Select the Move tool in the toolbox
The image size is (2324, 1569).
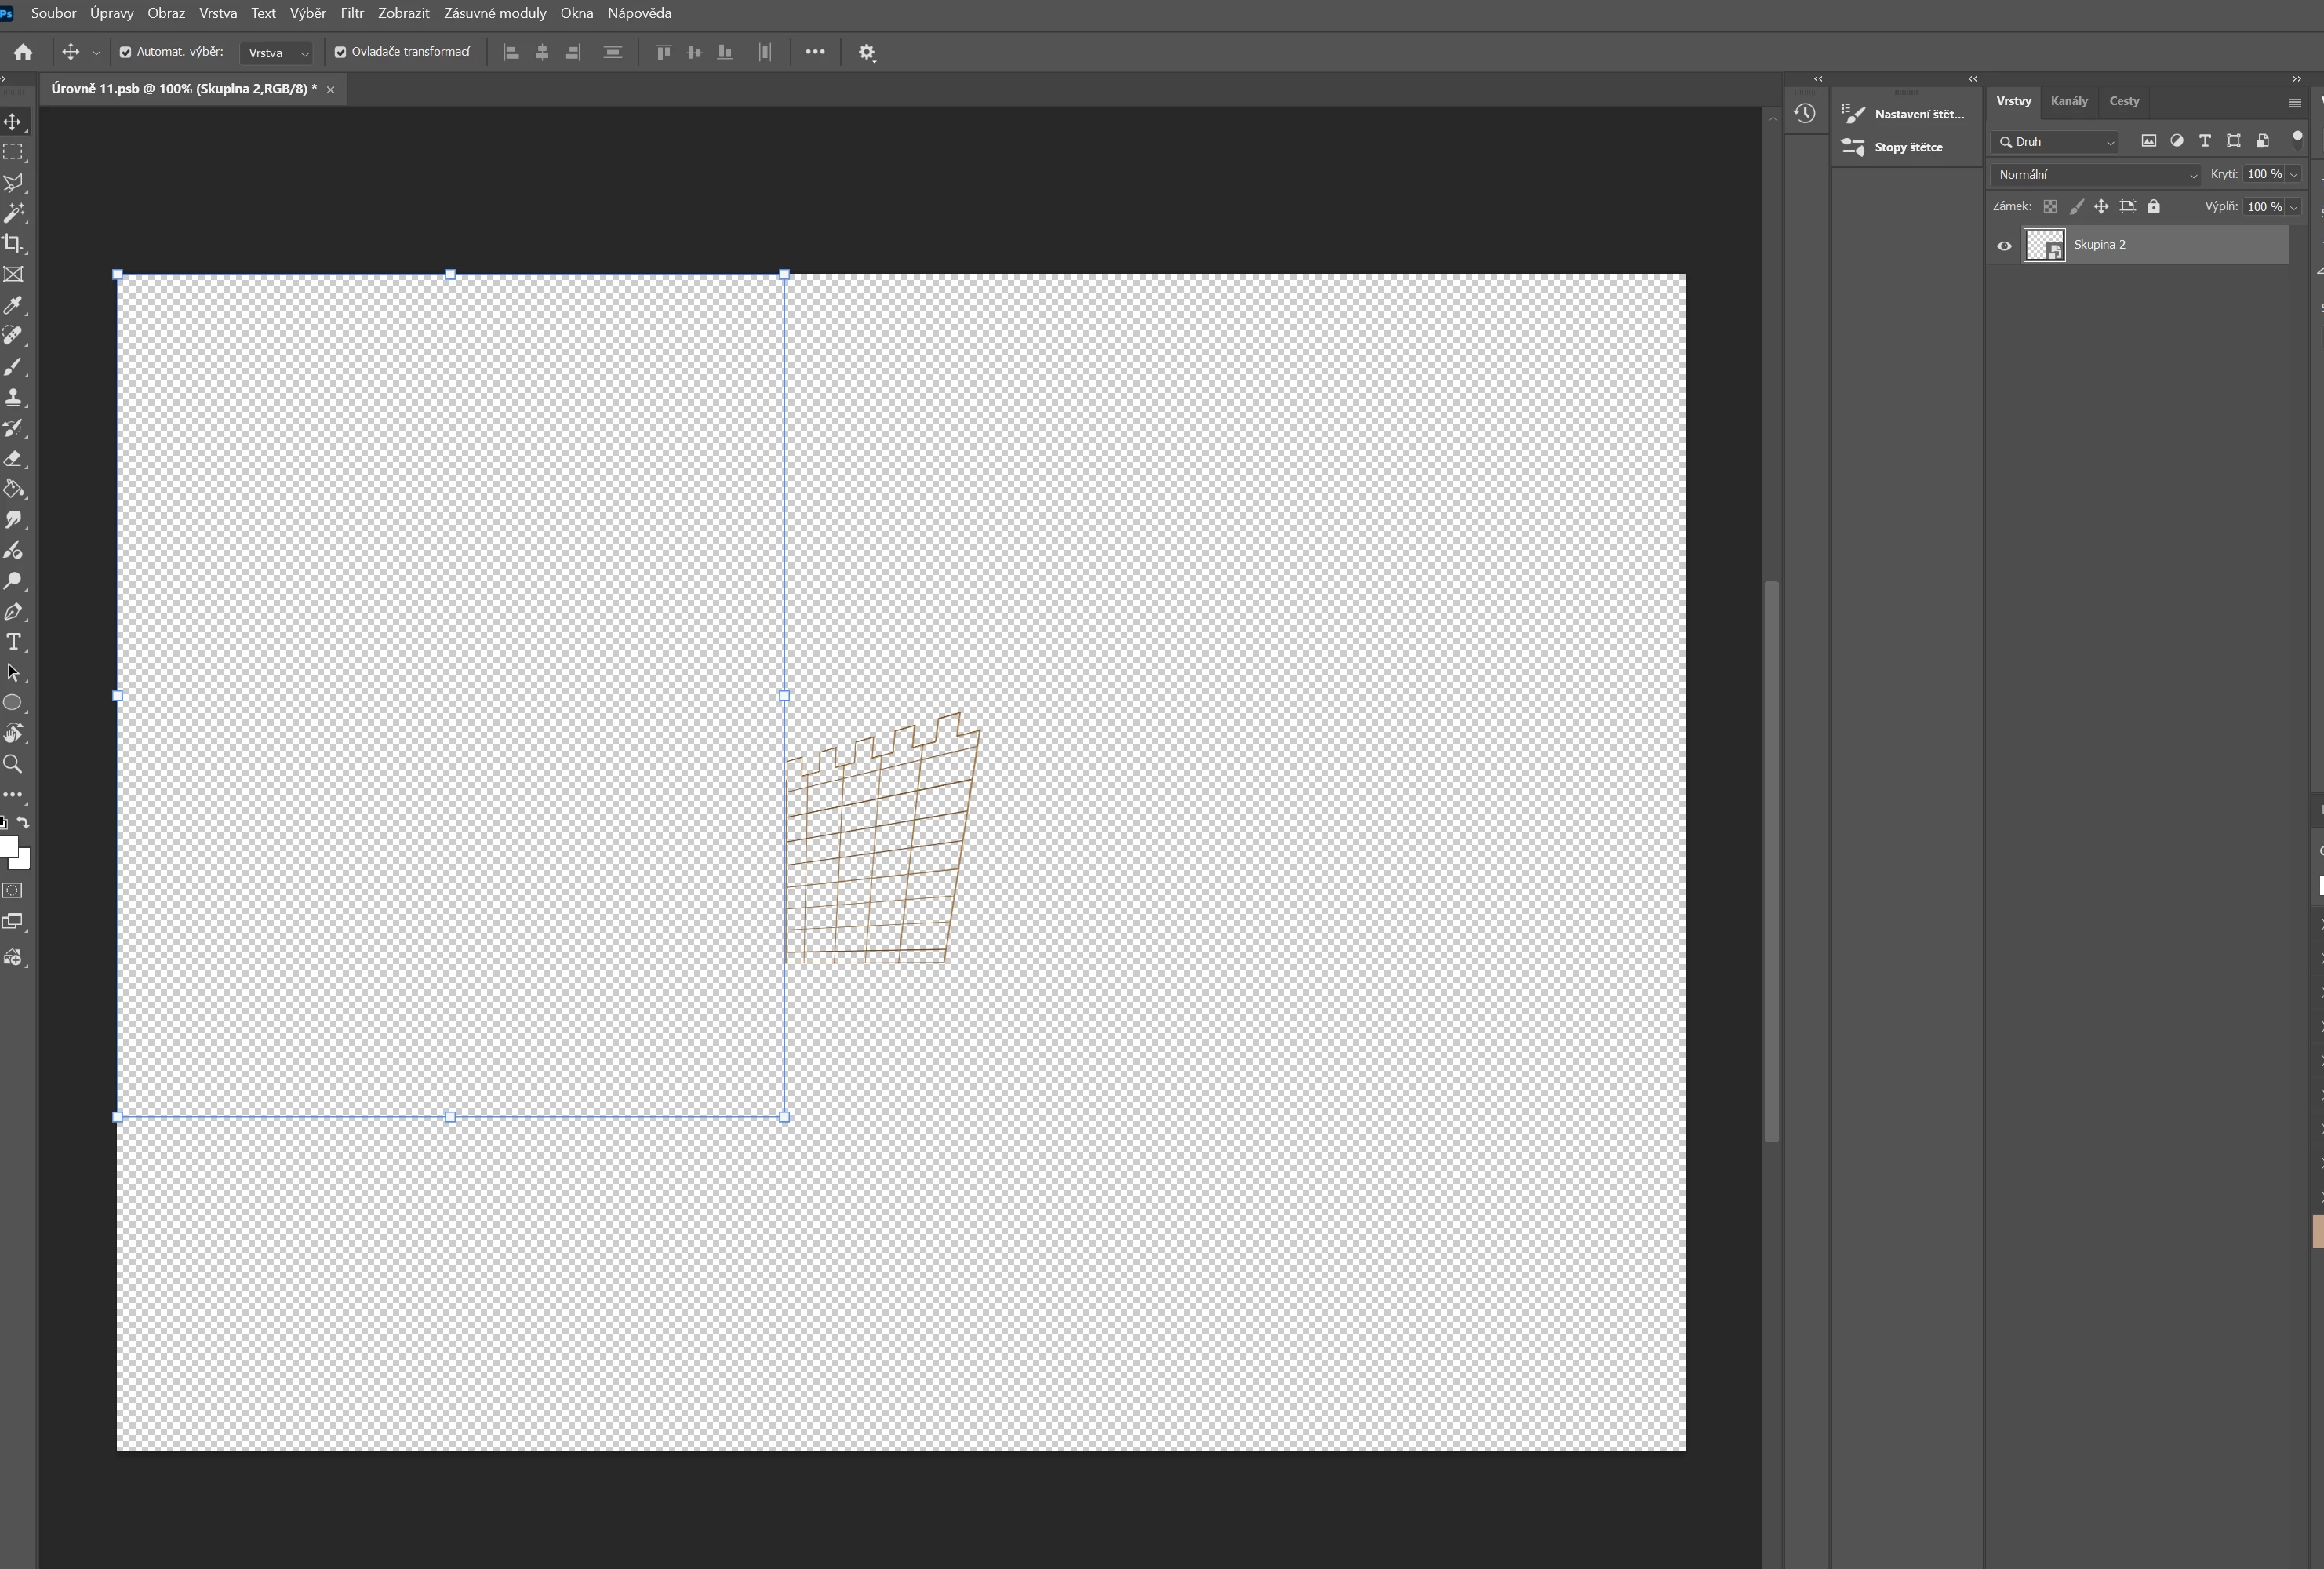pos(13,122)
